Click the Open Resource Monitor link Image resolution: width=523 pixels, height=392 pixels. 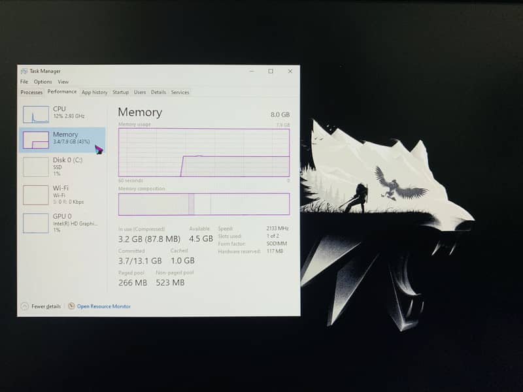[103, 306]
